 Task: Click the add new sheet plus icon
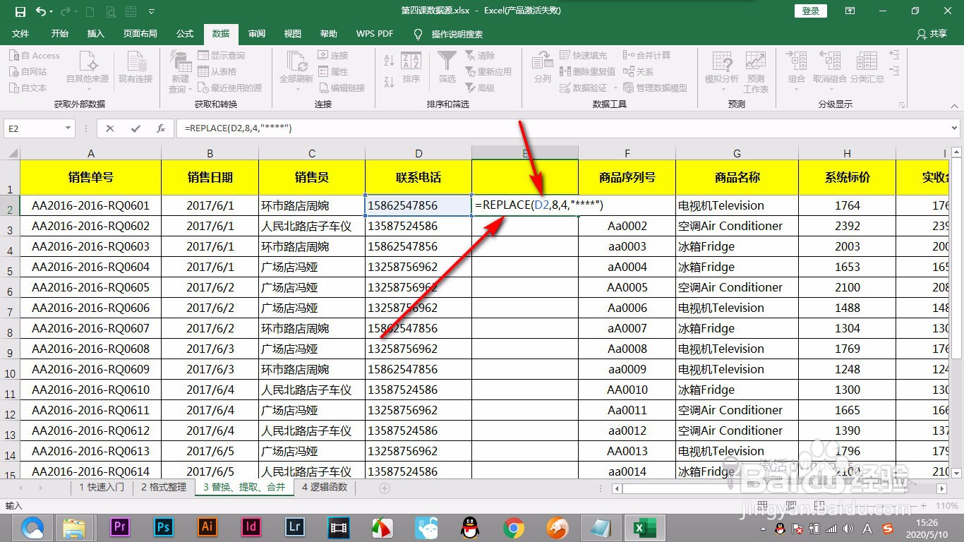(x=385, y=488)
